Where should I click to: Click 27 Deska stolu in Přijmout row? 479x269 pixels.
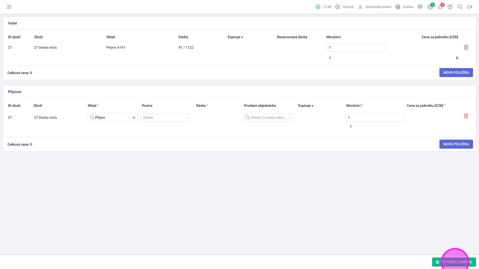pos(45,117)
